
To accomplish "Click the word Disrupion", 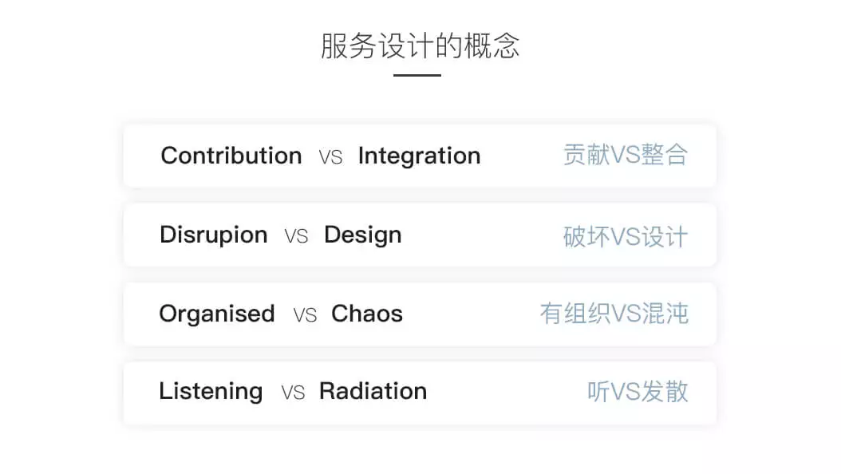I will (214, 235).
